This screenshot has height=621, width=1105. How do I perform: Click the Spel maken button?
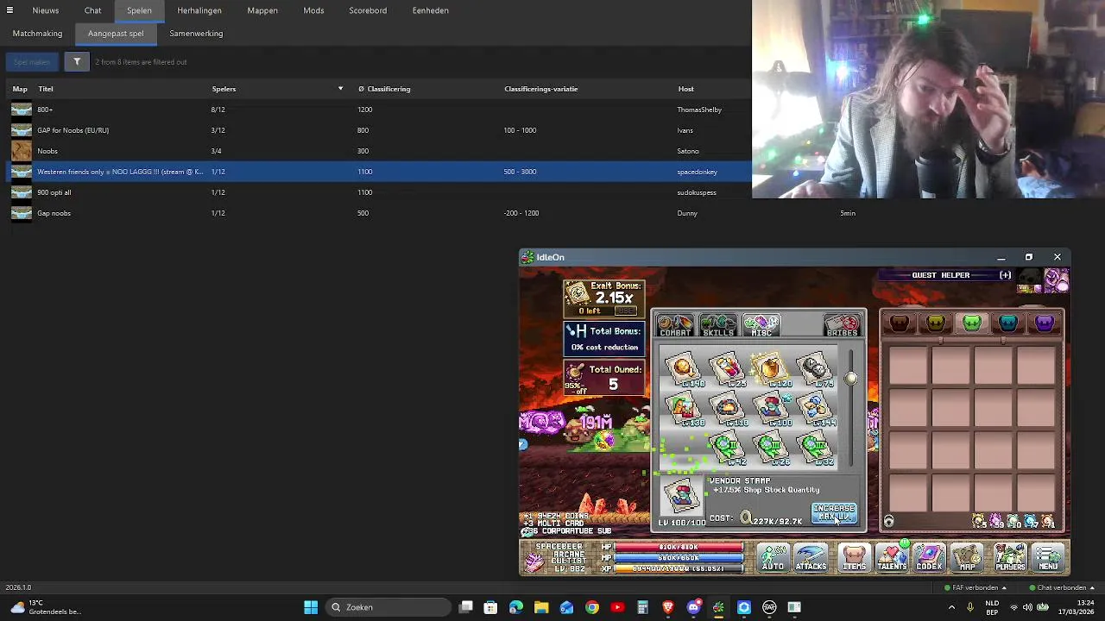(32, 62)
